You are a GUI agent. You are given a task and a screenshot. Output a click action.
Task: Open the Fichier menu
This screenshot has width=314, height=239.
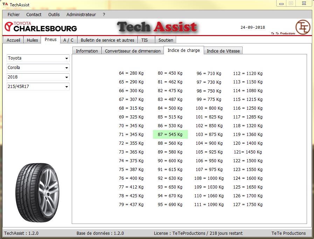tap(14, 15)
